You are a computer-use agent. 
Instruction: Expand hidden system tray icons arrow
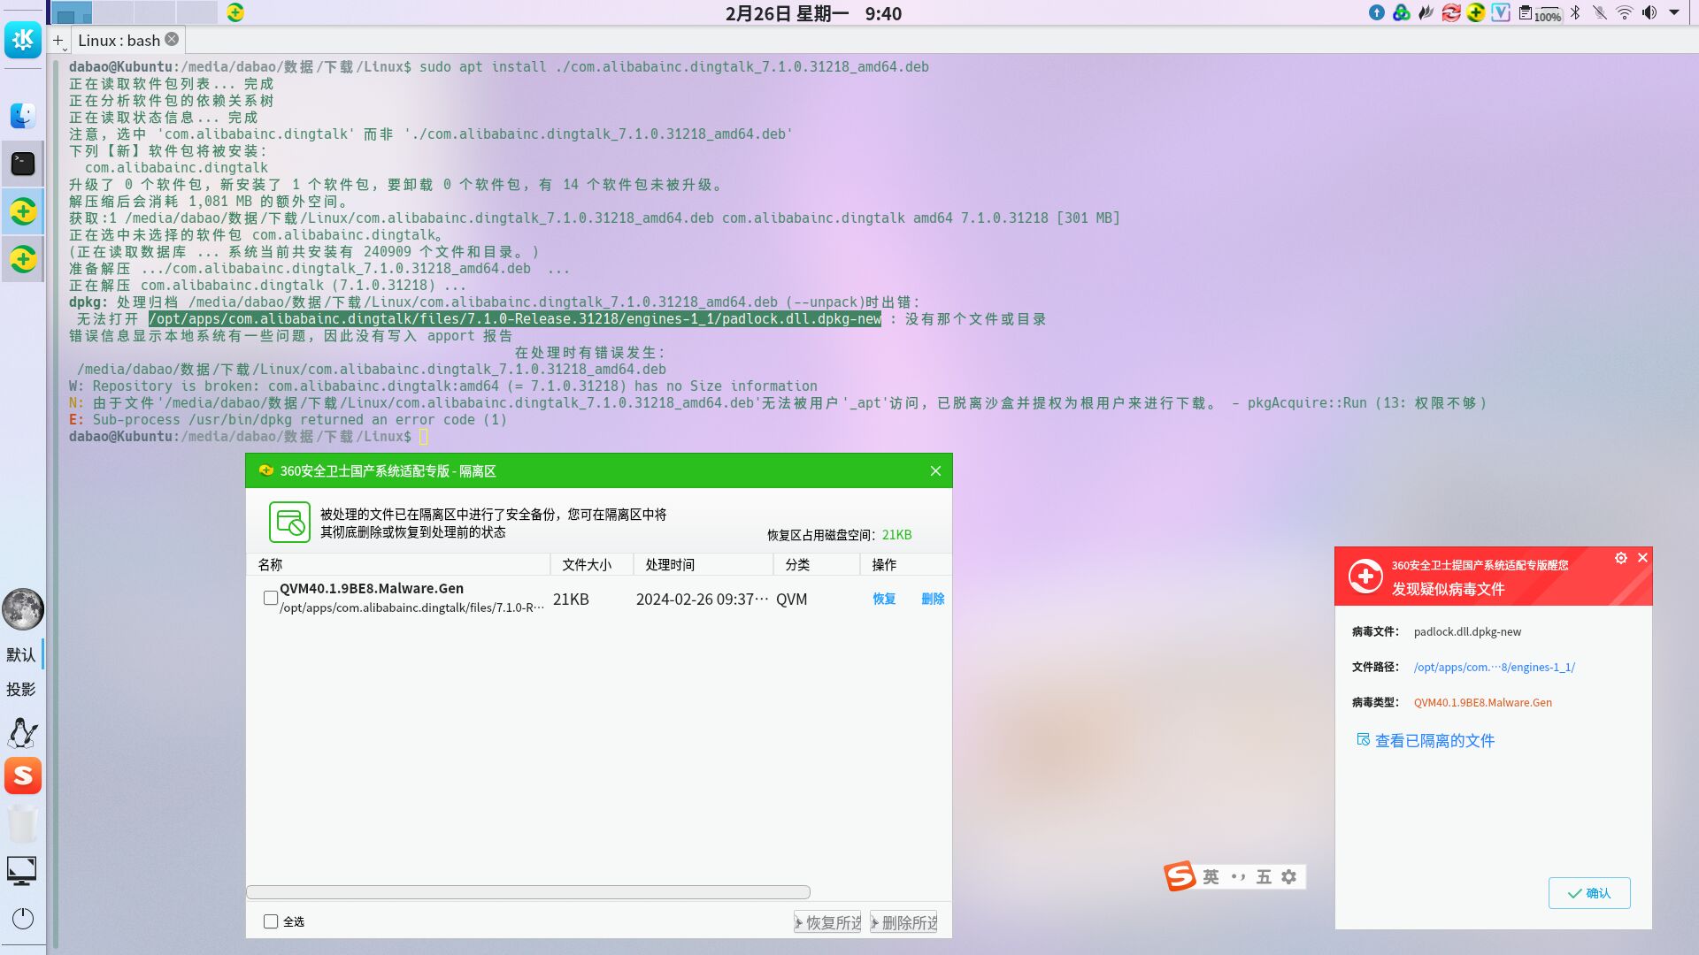[x=1674, y=12]
